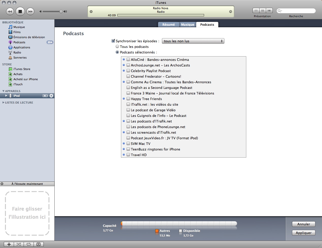Collapse the APPAREILS section
Viewport: 322px width, 248px height.
pyautogui.click(x=3, y=91)
